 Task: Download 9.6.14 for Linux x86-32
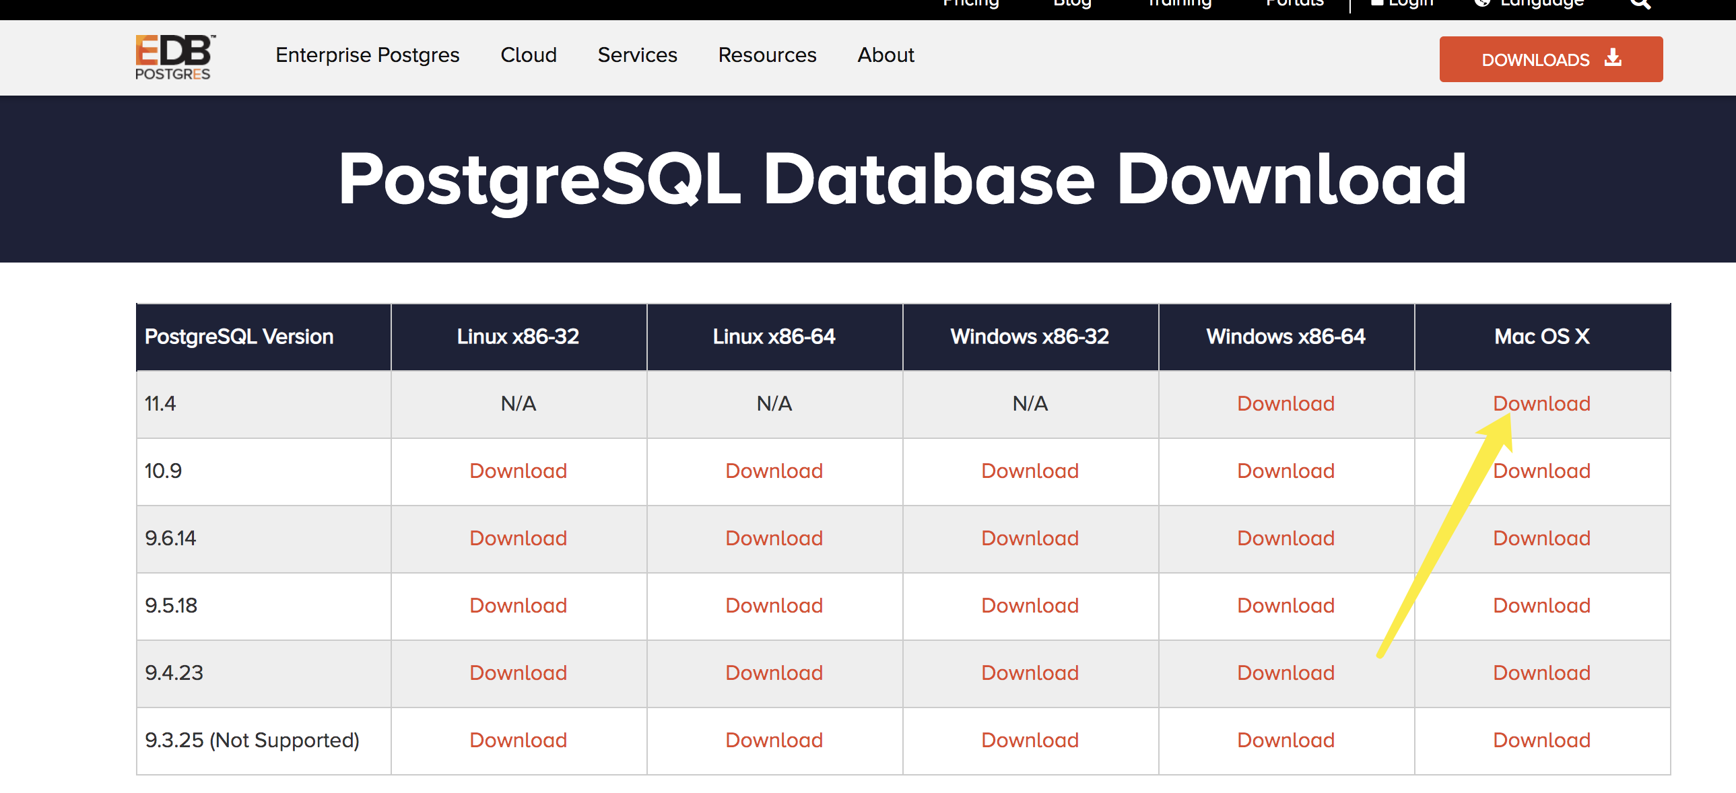click(x=519, y=539)
